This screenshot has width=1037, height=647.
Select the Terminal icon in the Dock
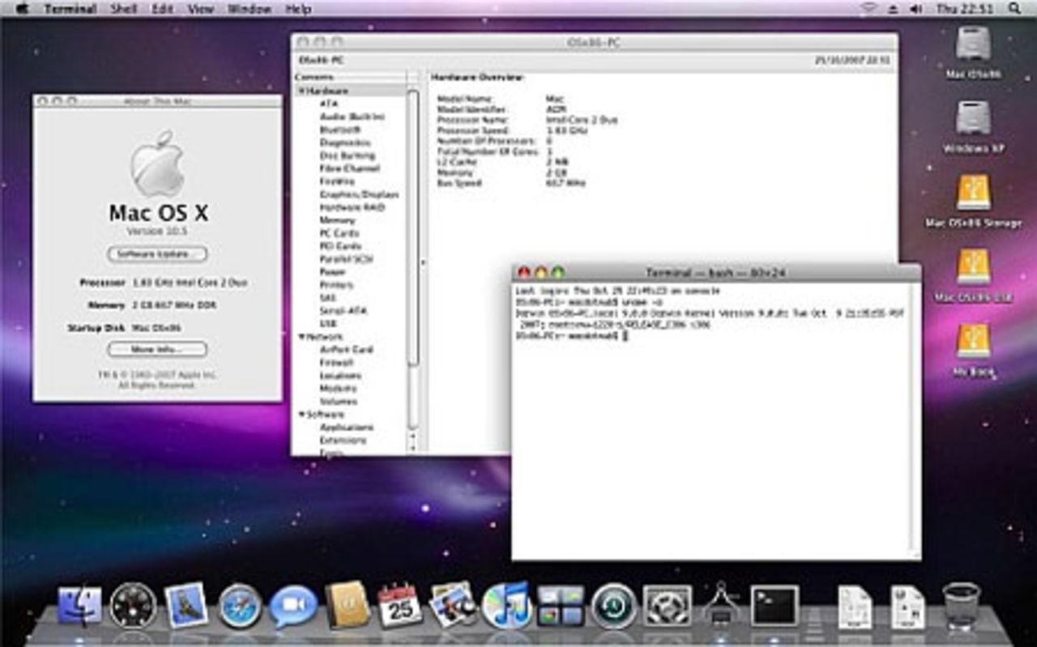pyautogui.click(x=774, y=606)
